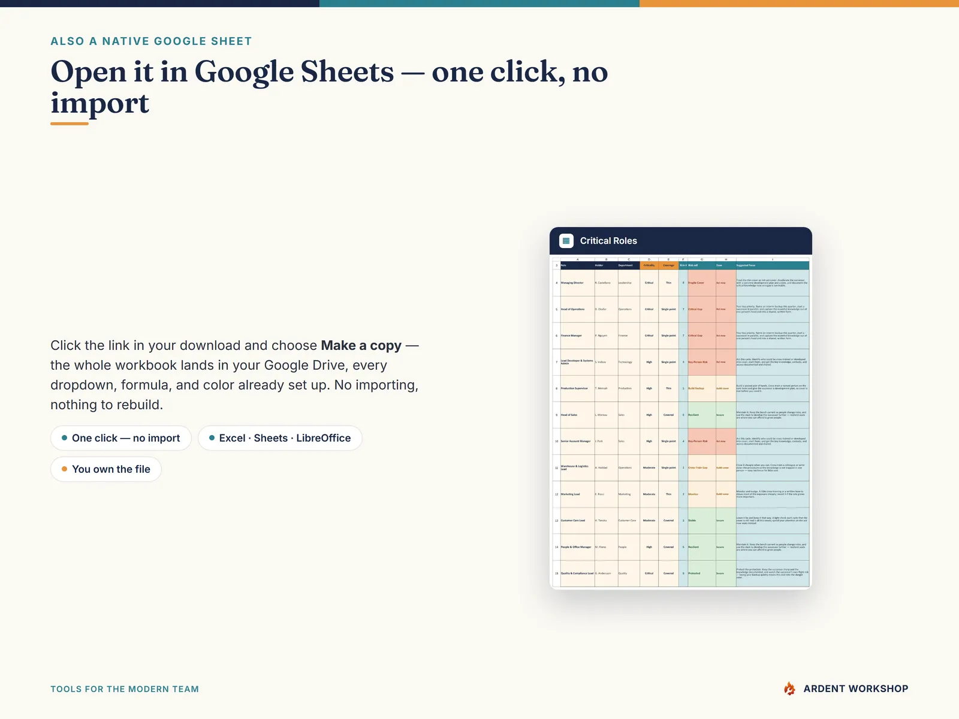Click the 'Warehouse & Logistics Lead' cell
The width and height of the screenshot is (959, 719).
tap(577, 467)
